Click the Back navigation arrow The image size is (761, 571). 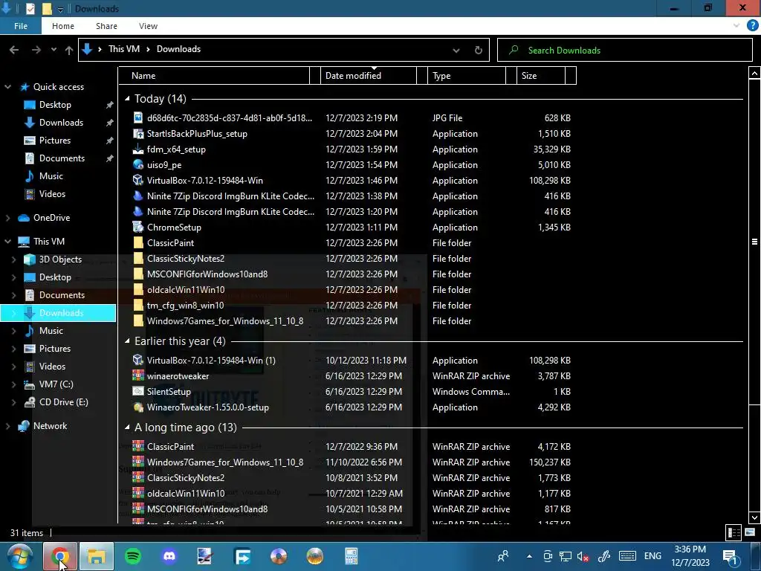(14, 50)
